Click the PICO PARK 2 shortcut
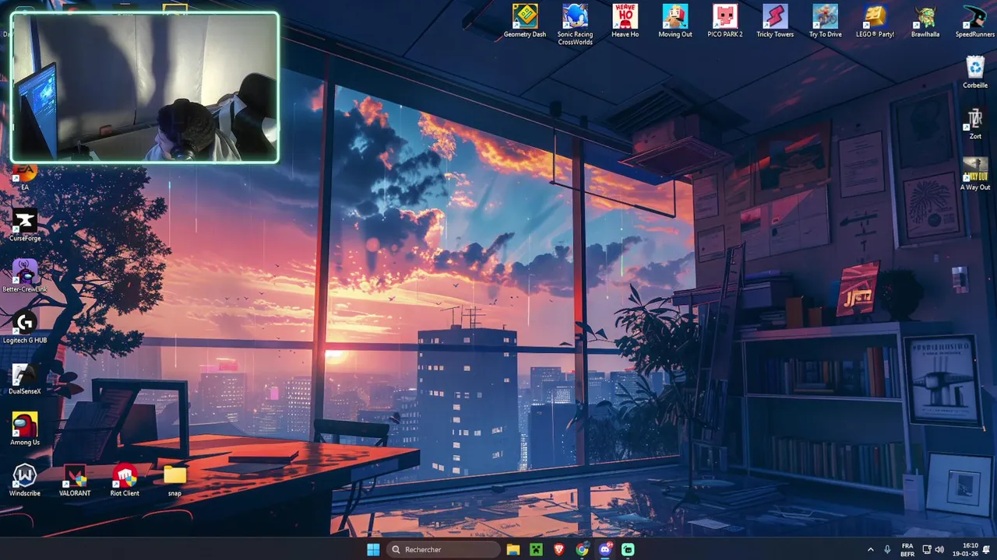The height and width of the screenshot is (560, 997). (x=724, y=21)
